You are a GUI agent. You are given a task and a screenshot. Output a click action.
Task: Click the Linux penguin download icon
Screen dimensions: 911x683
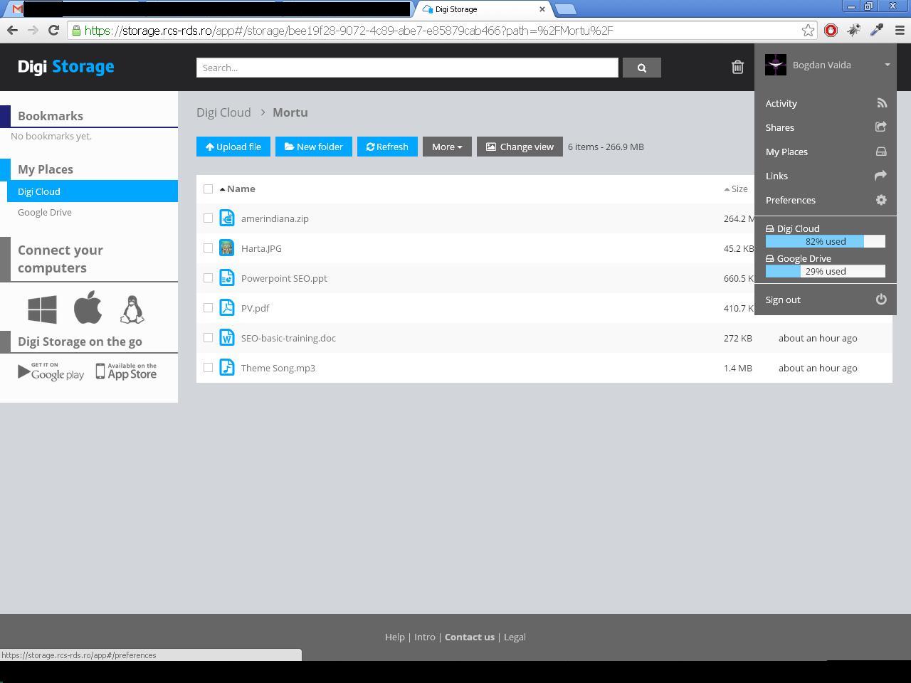point(132,309)
